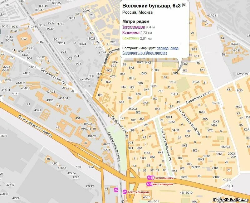250x203 pixels.
Task: Open the Текстильщики 984 м metro link
Action: click(x=134, y=27)
